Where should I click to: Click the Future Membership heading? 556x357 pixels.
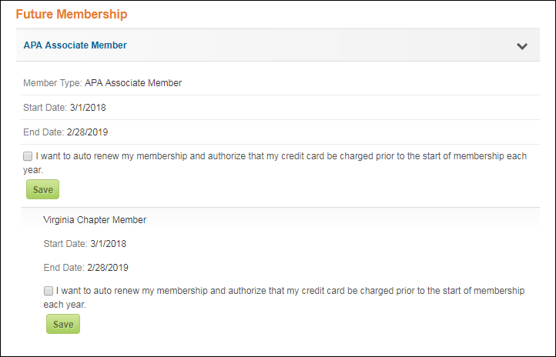(72, 14)
